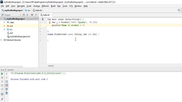Open the View menu
This screenshot has height=102, width=182.
[13, 6]
